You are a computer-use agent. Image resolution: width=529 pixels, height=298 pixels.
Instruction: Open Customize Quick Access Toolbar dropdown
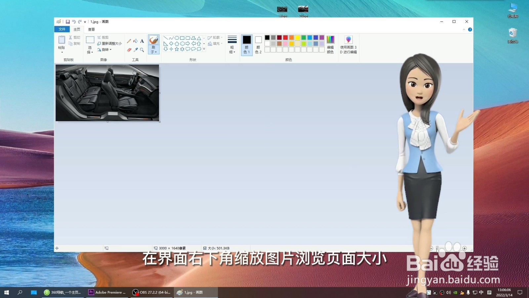point(85,22)
